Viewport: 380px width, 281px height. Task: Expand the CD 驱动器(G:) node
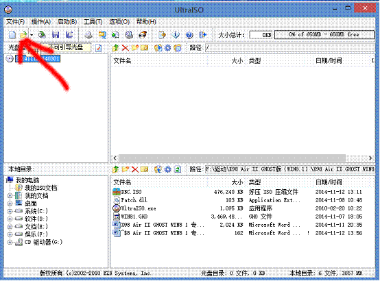click(10, 242)
